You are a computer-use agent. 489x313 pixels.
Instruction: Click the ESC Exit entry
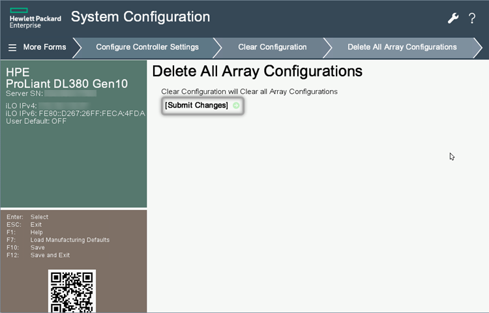[x=24, y=224]
